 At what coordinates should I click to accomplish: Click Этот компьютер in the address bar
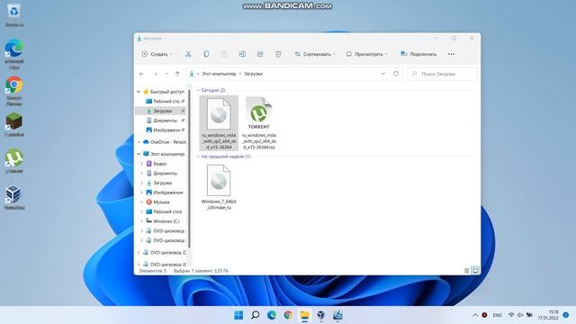[x=219, y=74]
